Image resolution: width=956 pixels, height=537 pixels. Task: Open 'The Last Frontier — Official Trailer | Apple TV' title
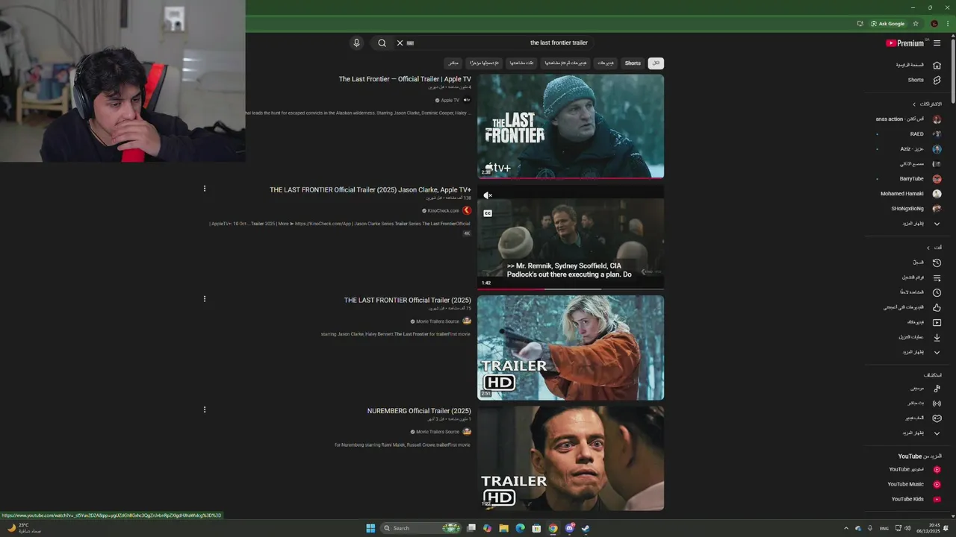pyautogui.click(x=405, y=79)
